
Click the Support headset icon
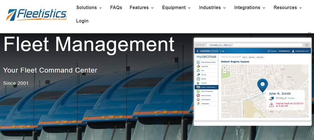tap(269, 51)
